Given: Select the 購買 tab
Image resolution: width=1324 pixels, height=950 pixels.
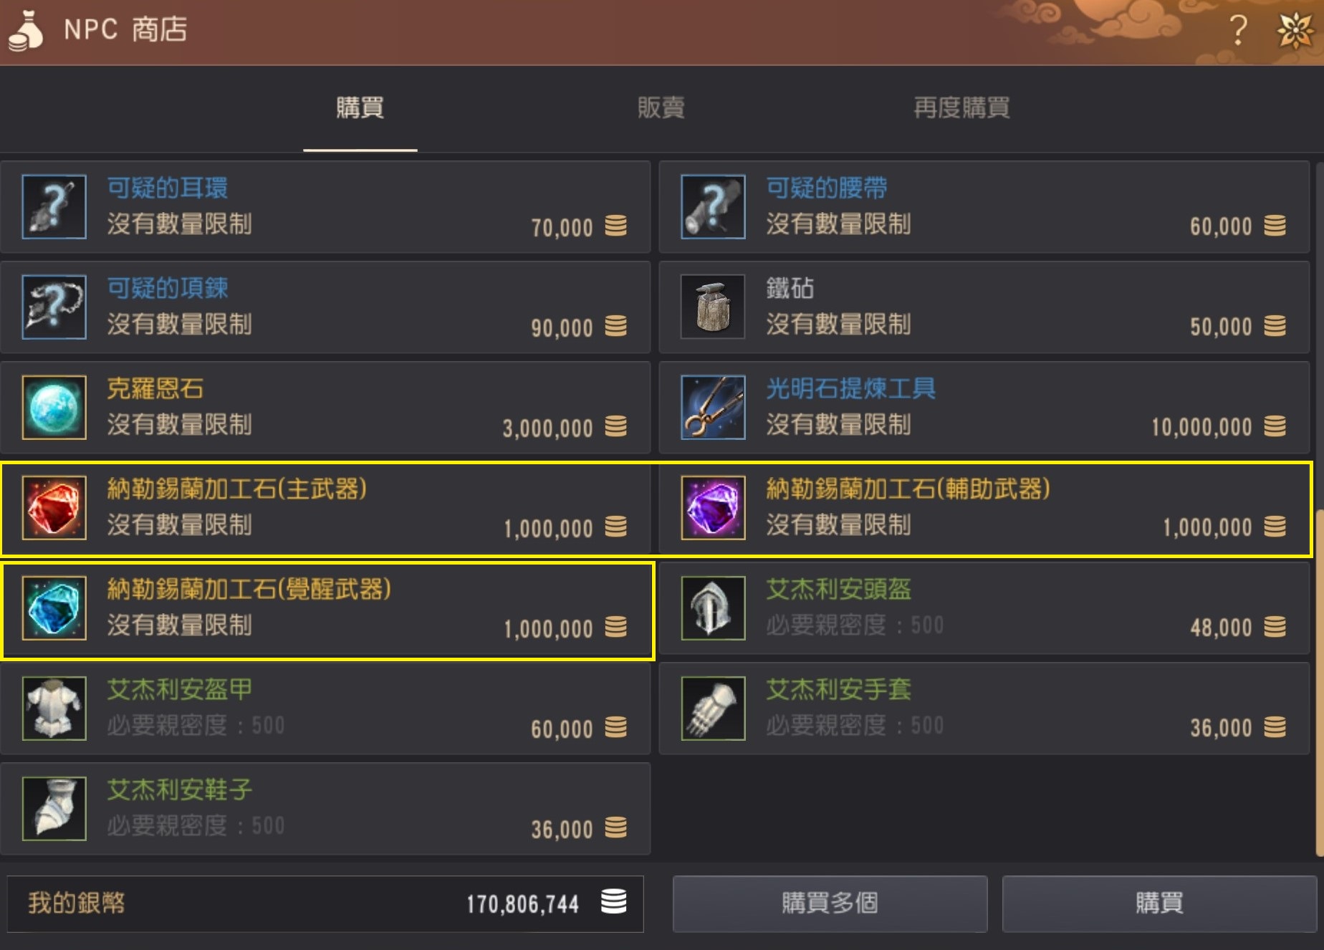Looking at the screenshot, I should click(360, 108).
